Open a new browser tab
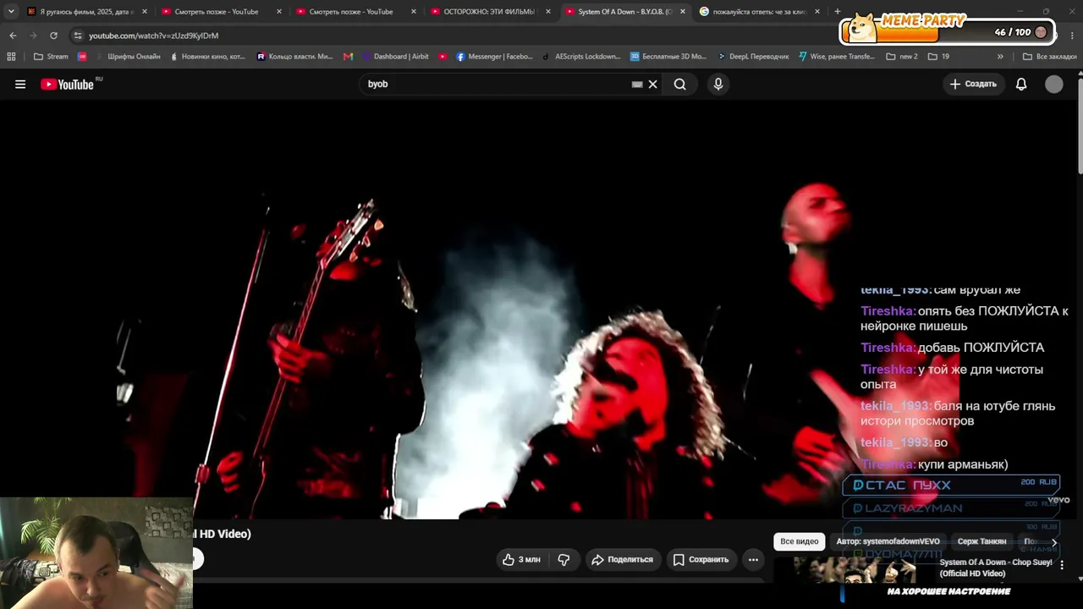The width and height of the screenshot is (1083, 609). [x=838, y=12]
